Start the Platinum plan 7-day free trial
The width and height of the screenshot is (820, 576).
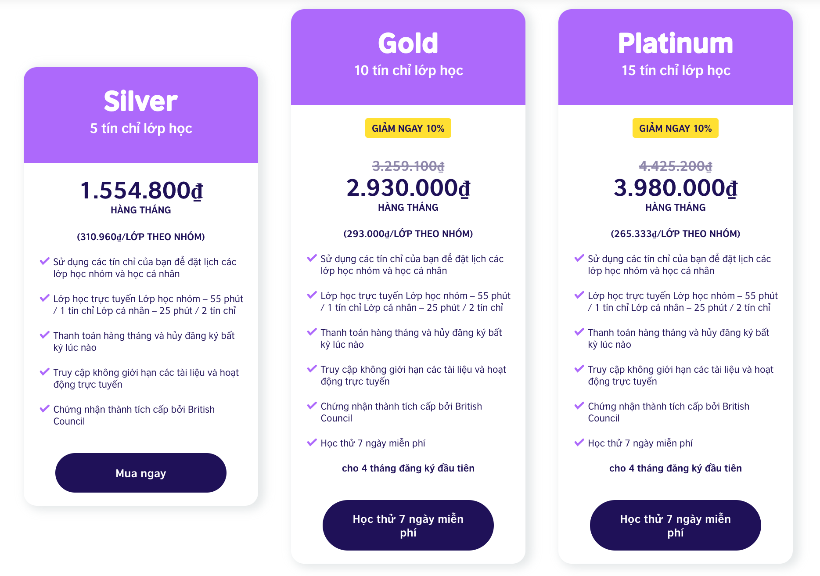[675, 525]
